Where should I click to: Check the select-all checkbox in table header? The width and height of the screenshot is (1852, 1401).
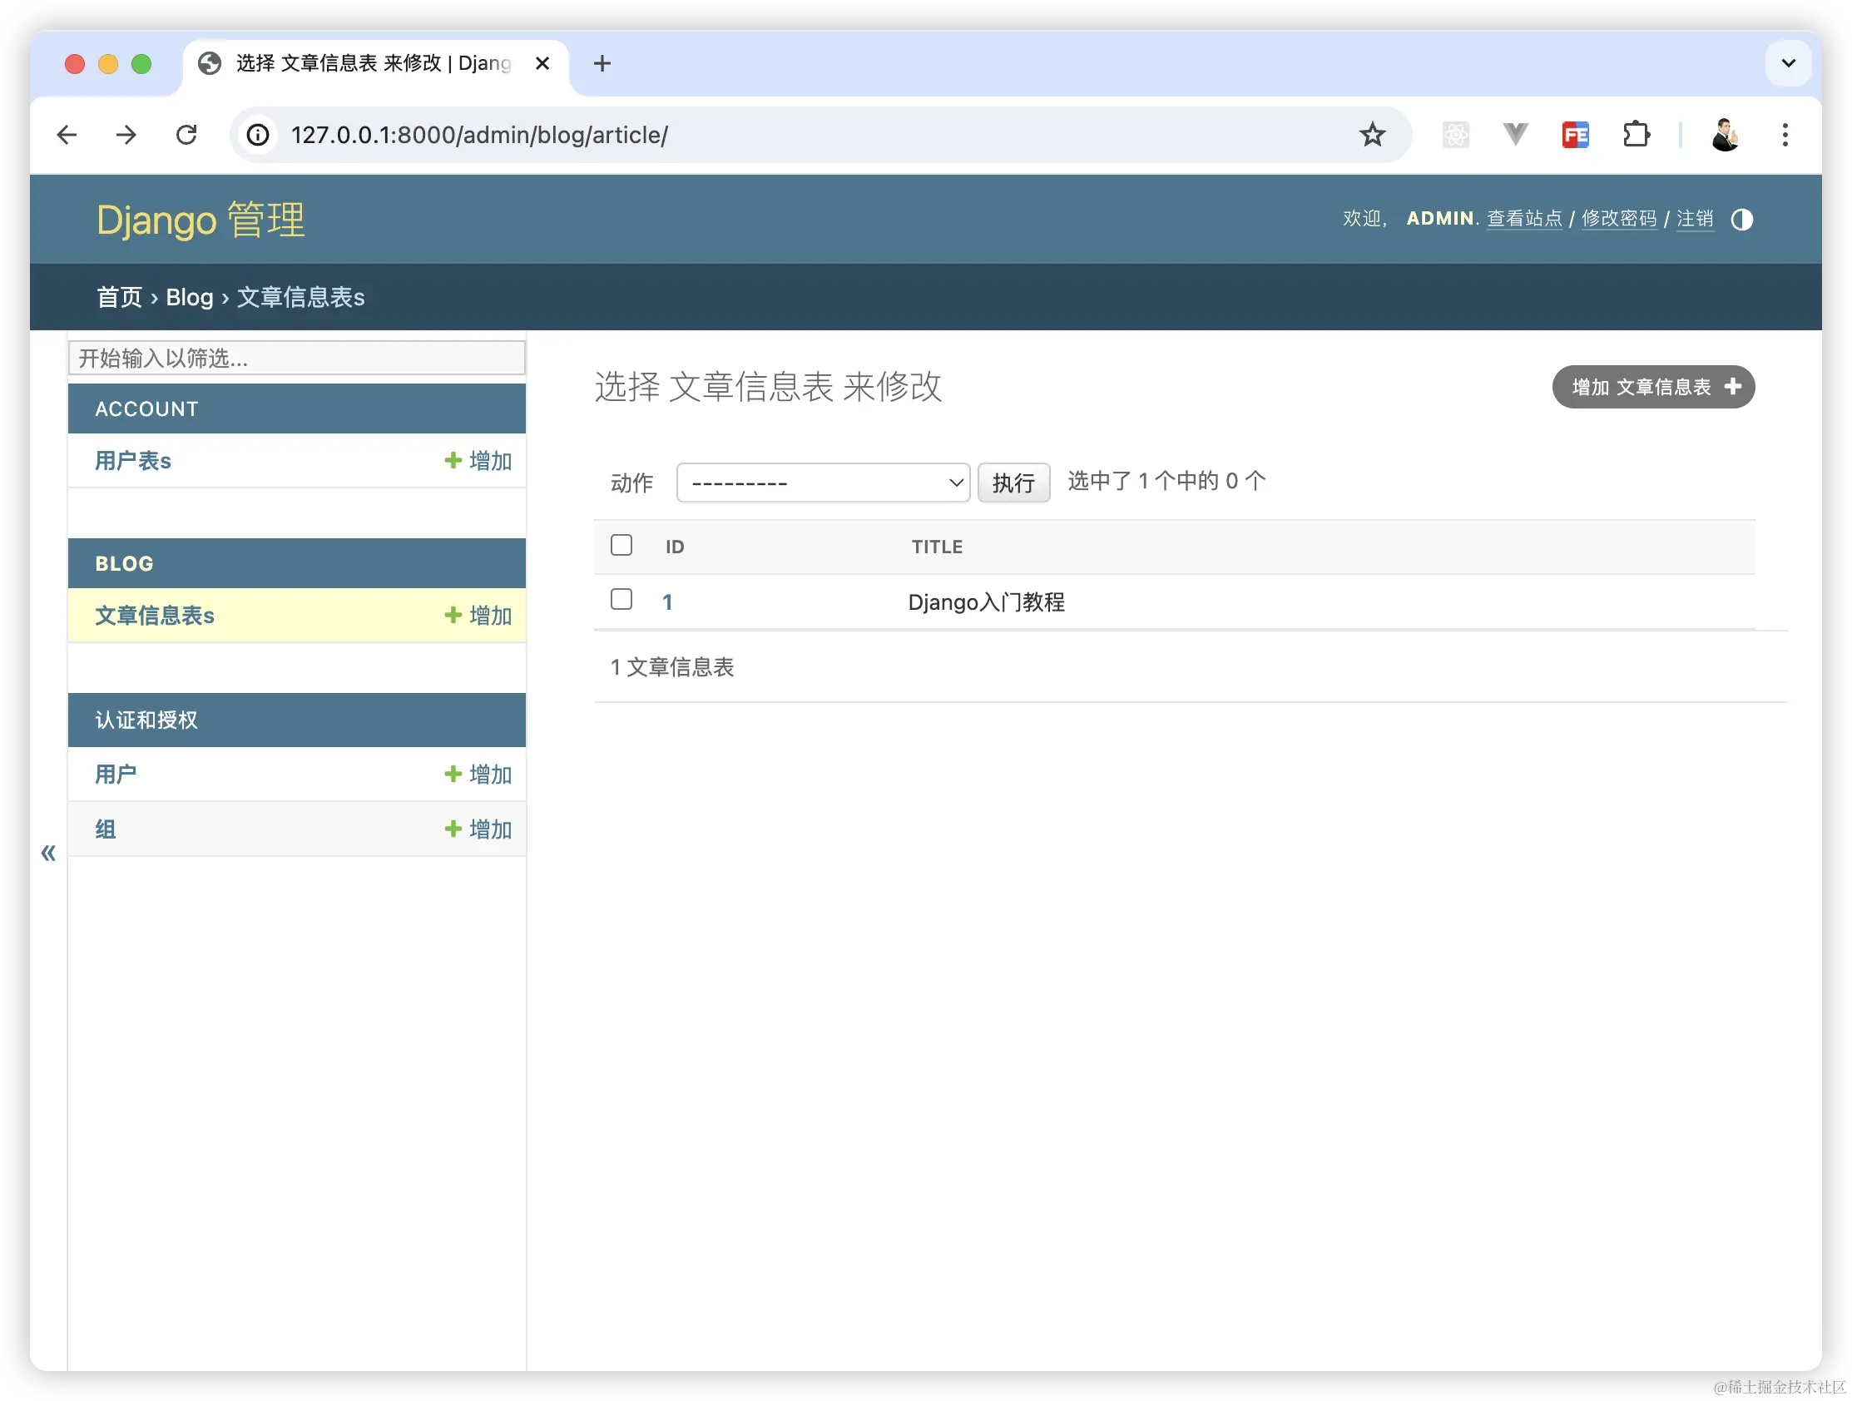(621, 545)
